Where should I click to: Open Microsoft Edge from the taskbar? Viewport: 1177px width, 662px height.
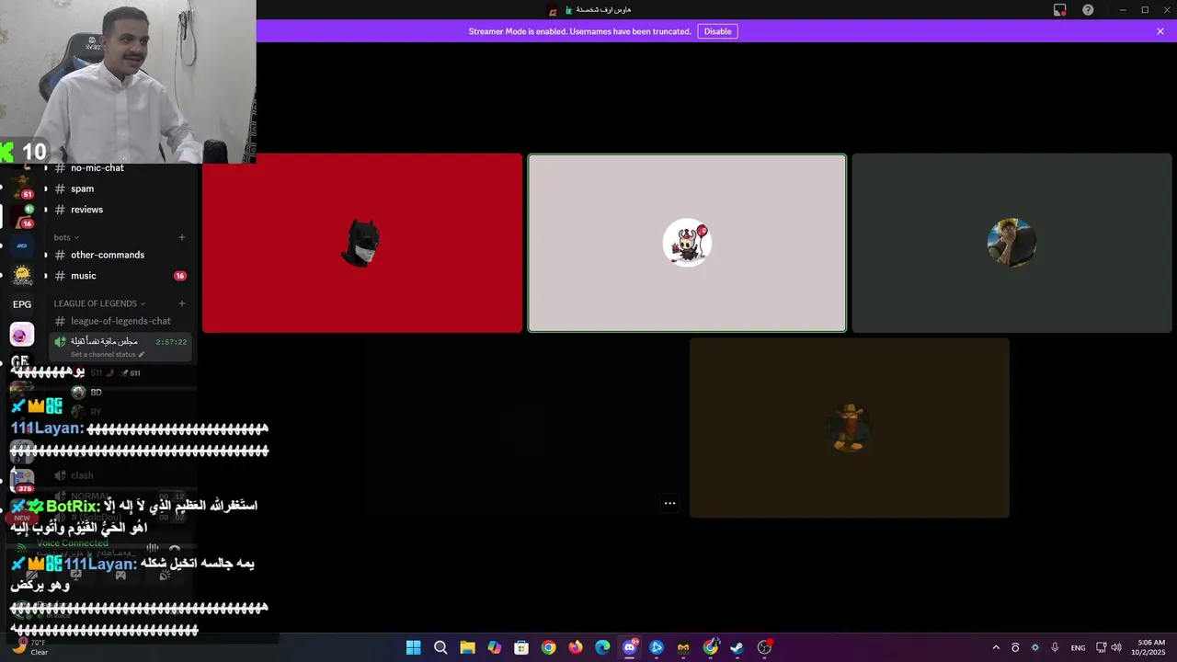coord(602,647)
